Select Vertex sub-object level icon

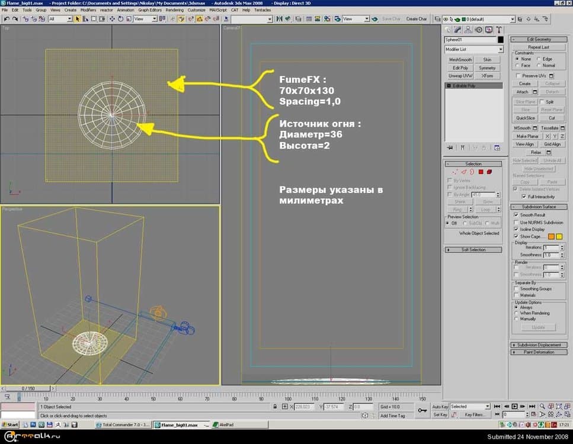[x=455, y=172]
